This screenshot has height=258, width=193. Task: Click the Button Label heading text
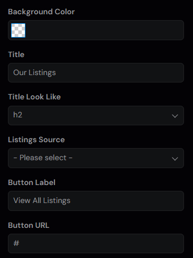32,182
